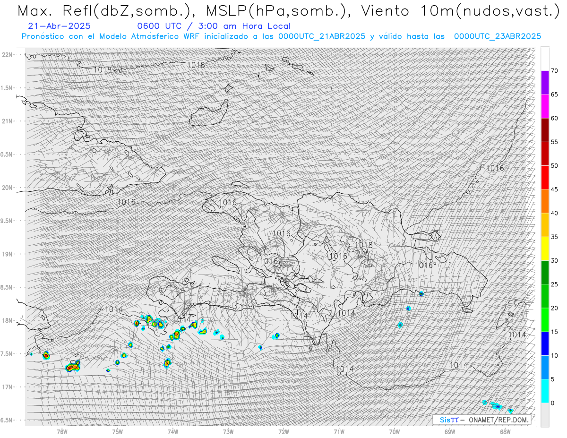This screenshot has height=438, width=567.
Task: Click the '9.5N' latitude axis label
Action: point(6,221)
